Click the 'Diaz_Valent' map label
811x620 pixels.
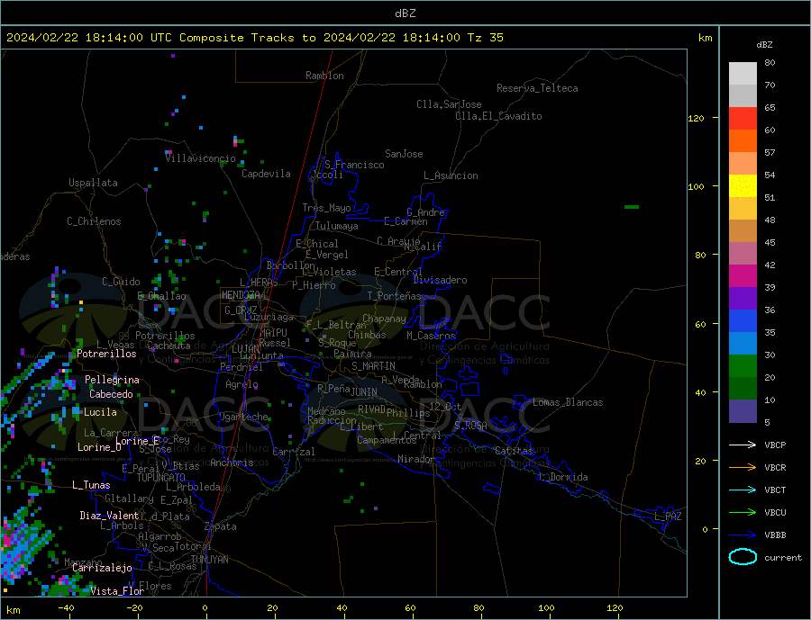[x=110, y=516]
